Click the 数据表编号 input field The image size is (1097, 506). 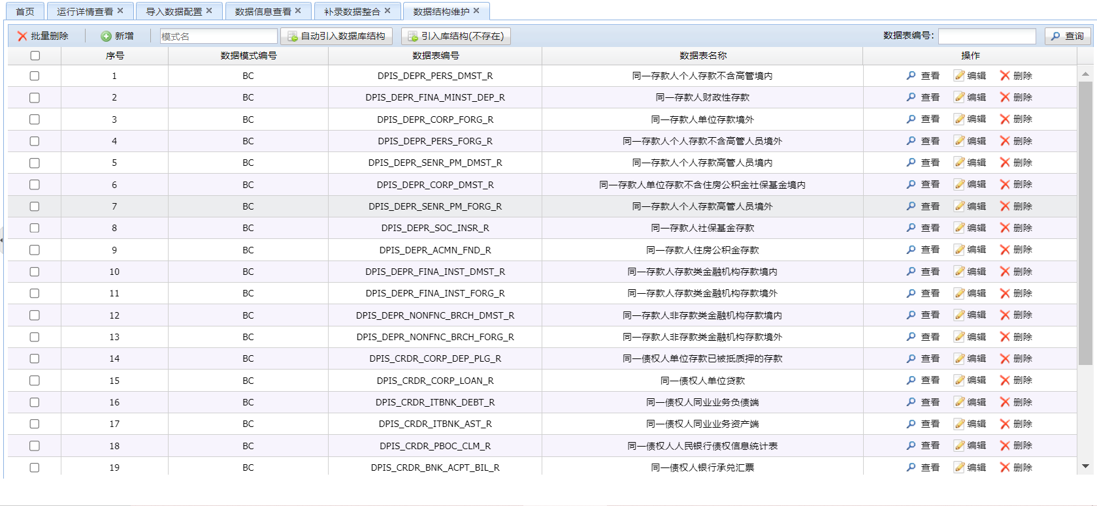(987, 37)
